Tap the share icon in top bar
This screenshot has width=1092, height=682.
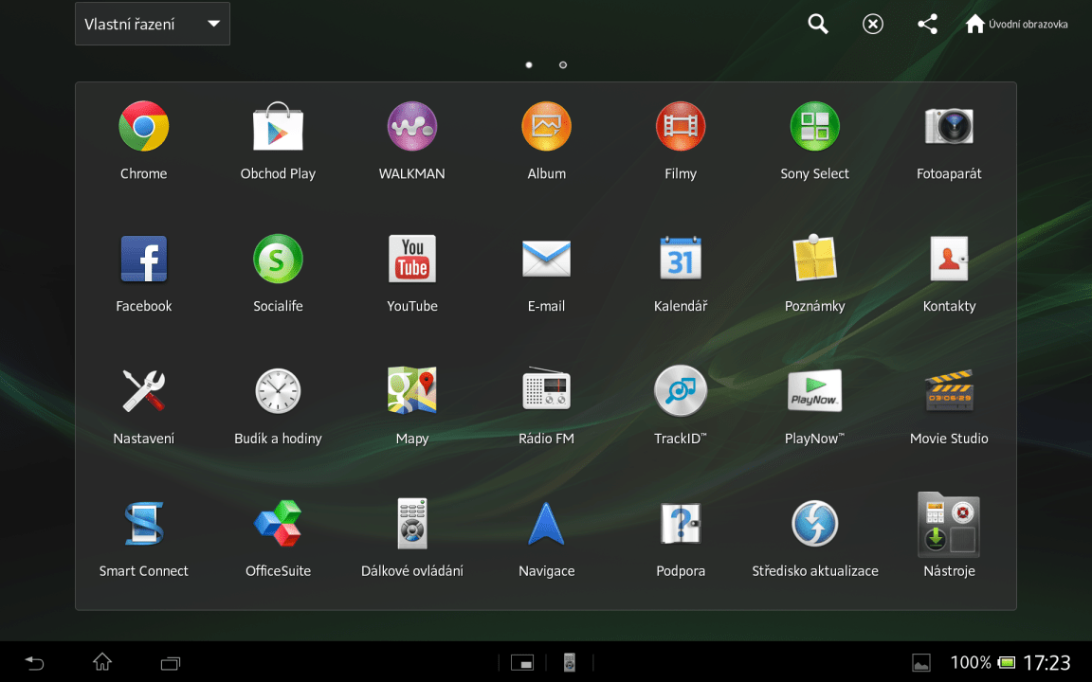click(928, 25)
